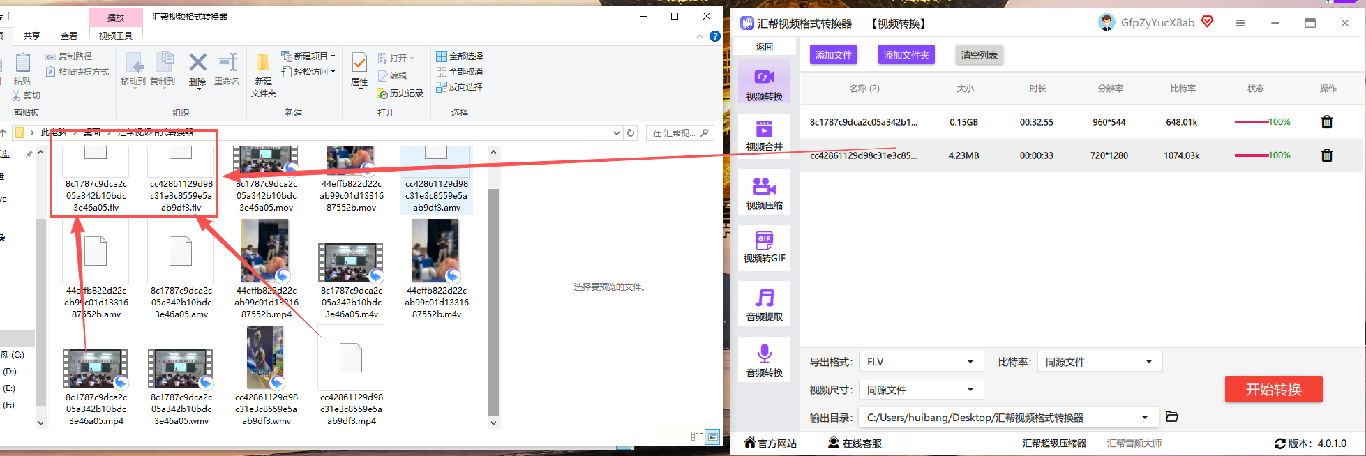
Task: Click the 桌面 breadcrumb in address bar
Action: tap(92, 132)
